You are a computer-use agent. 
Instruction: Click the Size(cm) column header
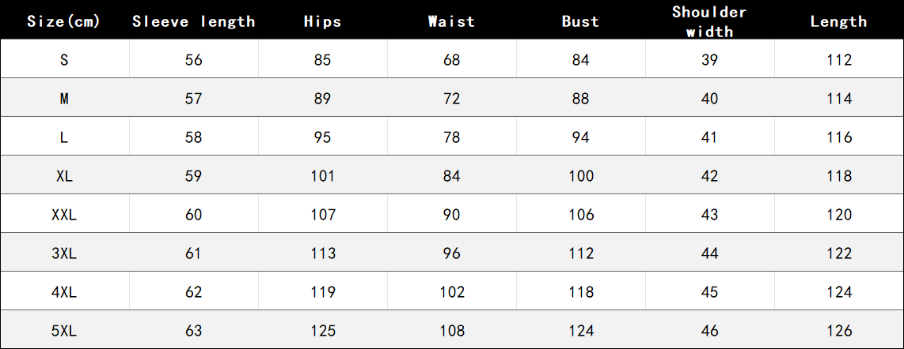click(x=64, y=21)
